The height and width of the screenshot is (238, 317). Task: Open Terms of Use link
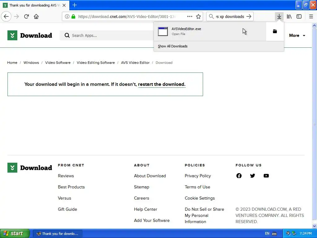pyautogui.click(x=197, y=187)
